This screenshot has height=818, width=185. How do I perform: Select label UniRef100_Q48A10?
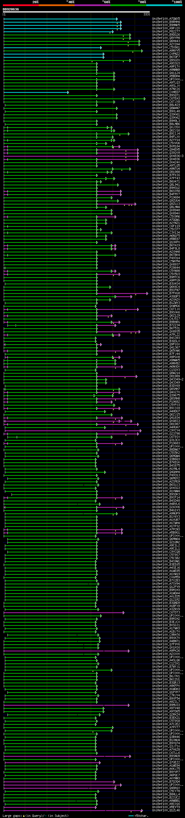click(x=166, y=788)
